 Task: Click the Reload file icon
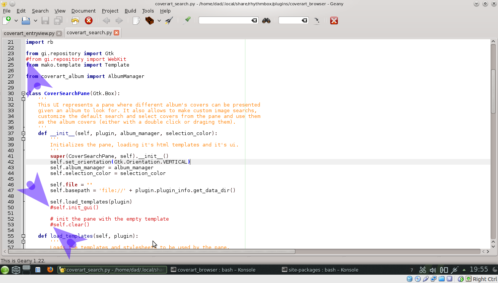click(75, 21)
